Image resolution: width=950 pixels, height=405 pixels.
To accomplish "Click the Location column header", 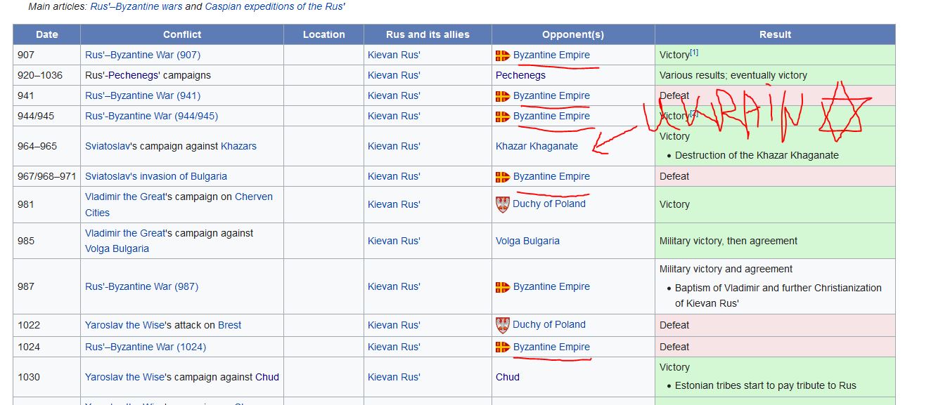I will pos(324,34).
